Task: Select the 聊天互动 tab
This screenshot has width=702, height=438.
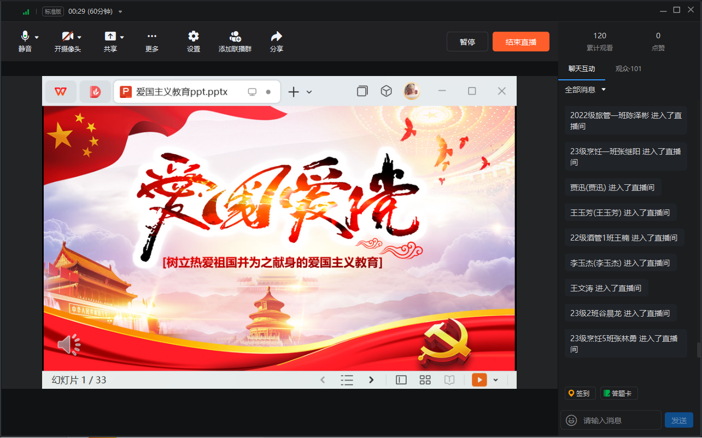Action: tap(582, 69)
